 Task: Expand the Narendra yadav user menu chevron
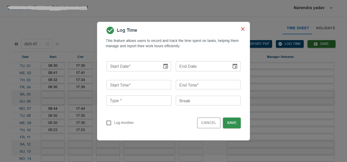point(331,8)
